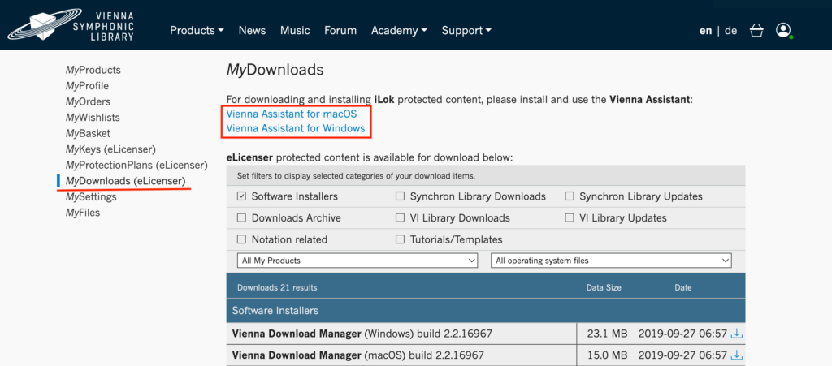Open MyProtectionPlans (eLicenser) in sidebar
The width and height of the screenshot is (832, 366).
point(136,166)
